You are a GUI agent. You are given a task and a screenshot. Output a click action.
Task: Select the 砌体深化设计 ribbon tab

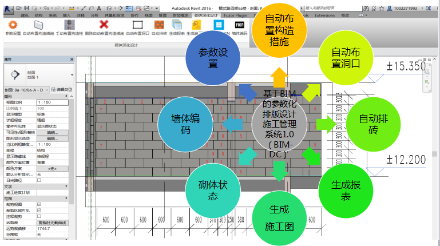coord(206,15)
